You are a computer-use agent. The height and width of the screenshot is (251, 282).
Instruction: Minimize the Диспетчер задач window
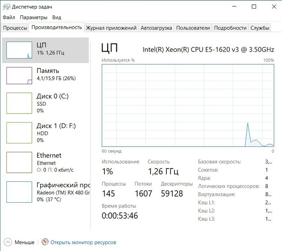point(234,6)
